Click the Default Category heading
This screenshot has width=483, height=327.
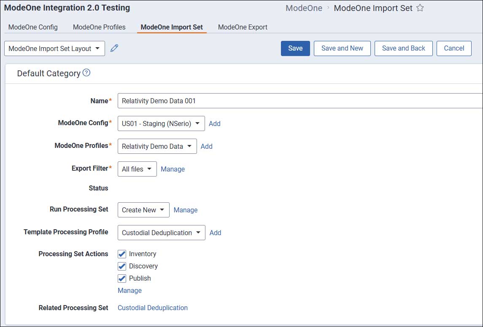tap(49, 73)
